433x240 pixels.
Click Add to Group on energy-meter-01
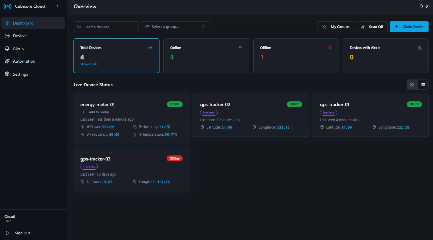coord(95,112)
